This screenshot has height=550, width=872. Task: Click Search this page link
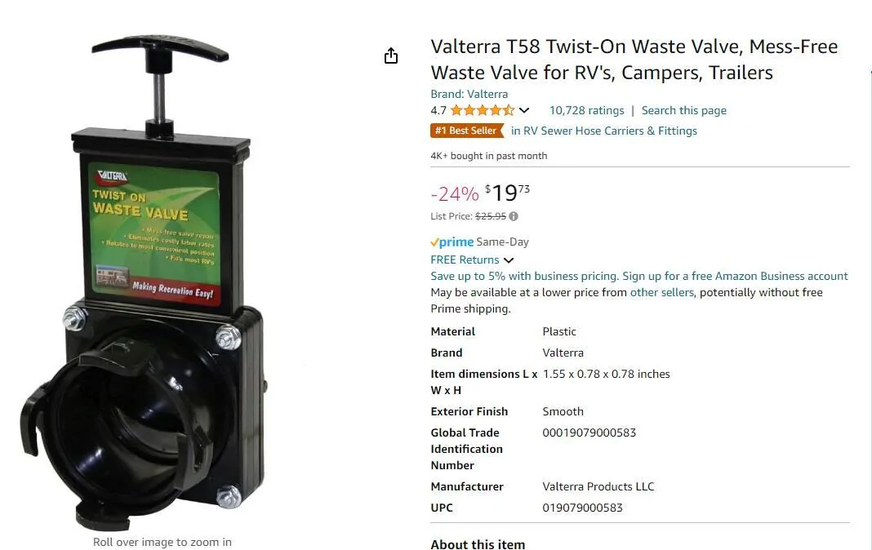684,110
